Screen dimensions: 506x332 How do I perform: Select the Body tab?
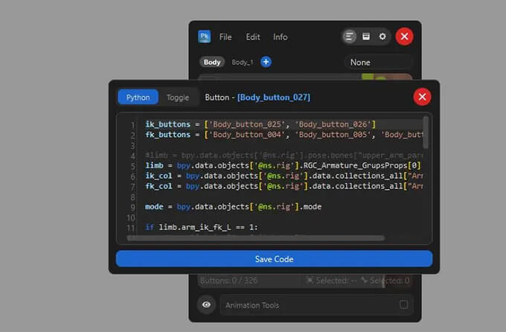click(x=211, y=62)
